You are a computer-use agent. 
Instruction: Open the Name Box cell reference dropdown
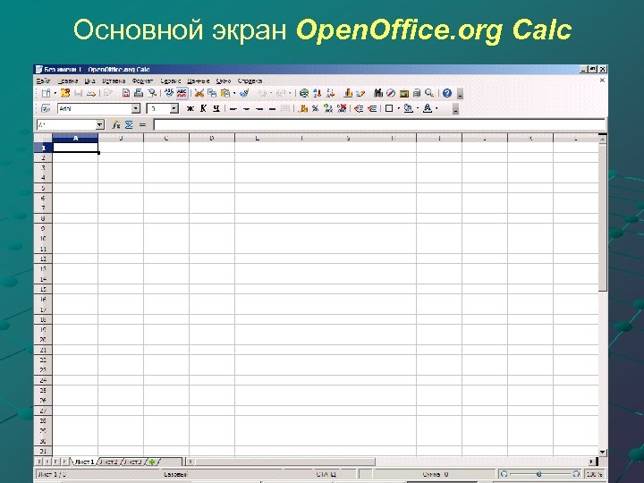100,125
